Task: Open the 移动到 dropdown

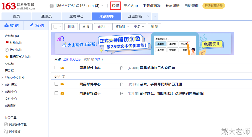Action: pyautogui.click(x=122, y=27)
